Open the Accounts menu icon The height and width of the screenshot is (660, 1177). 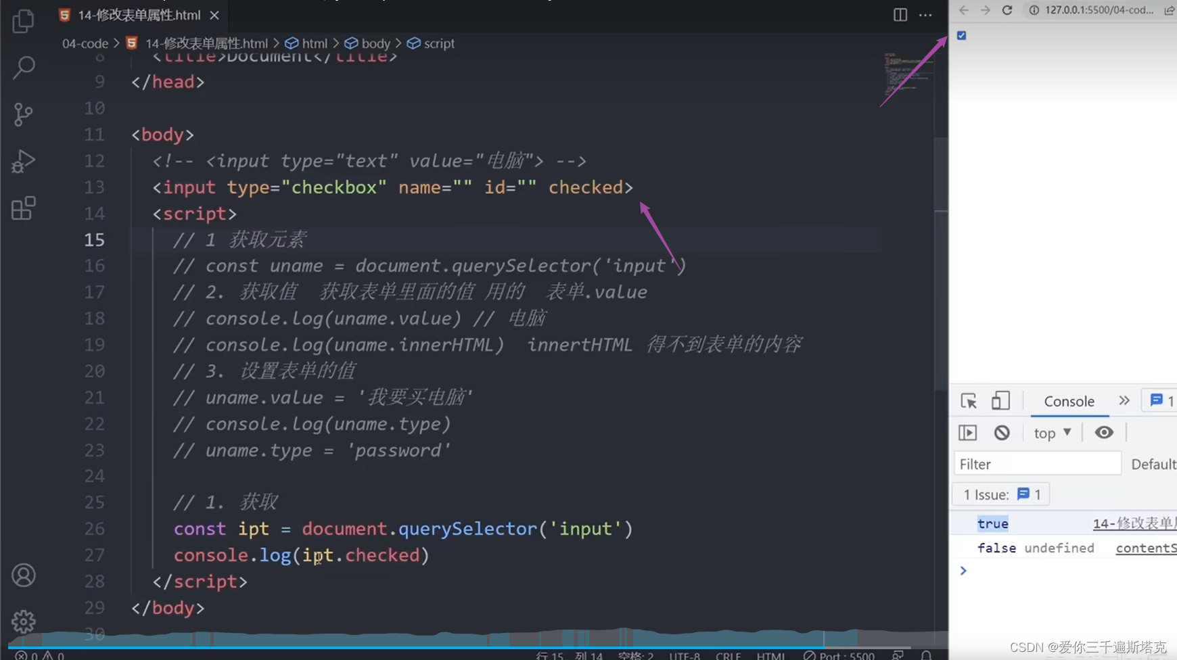pyautogui.click(x=24, y=575)
